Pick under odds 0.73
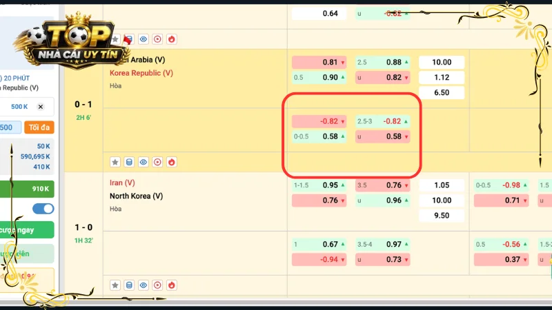 (383, 260)
